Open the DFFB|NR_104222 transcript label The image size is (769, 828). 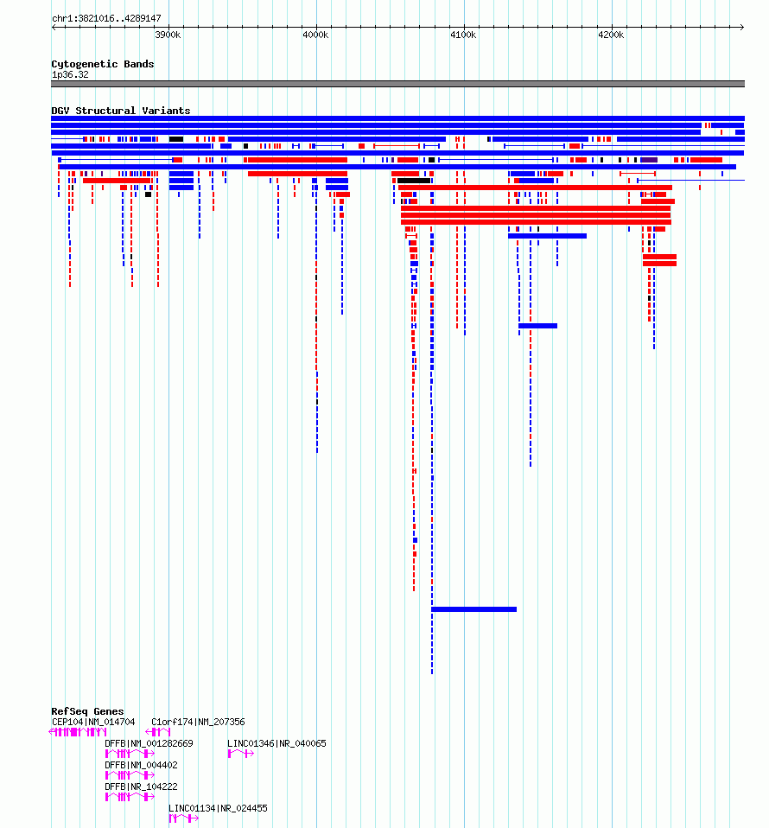coord(141,787)
